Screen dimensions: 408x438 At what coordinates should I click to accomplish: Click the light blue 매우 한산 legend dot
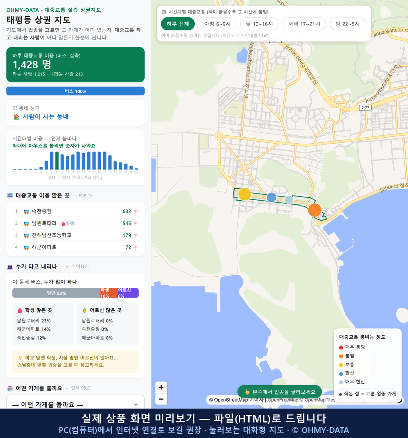(x=341, y=382)
